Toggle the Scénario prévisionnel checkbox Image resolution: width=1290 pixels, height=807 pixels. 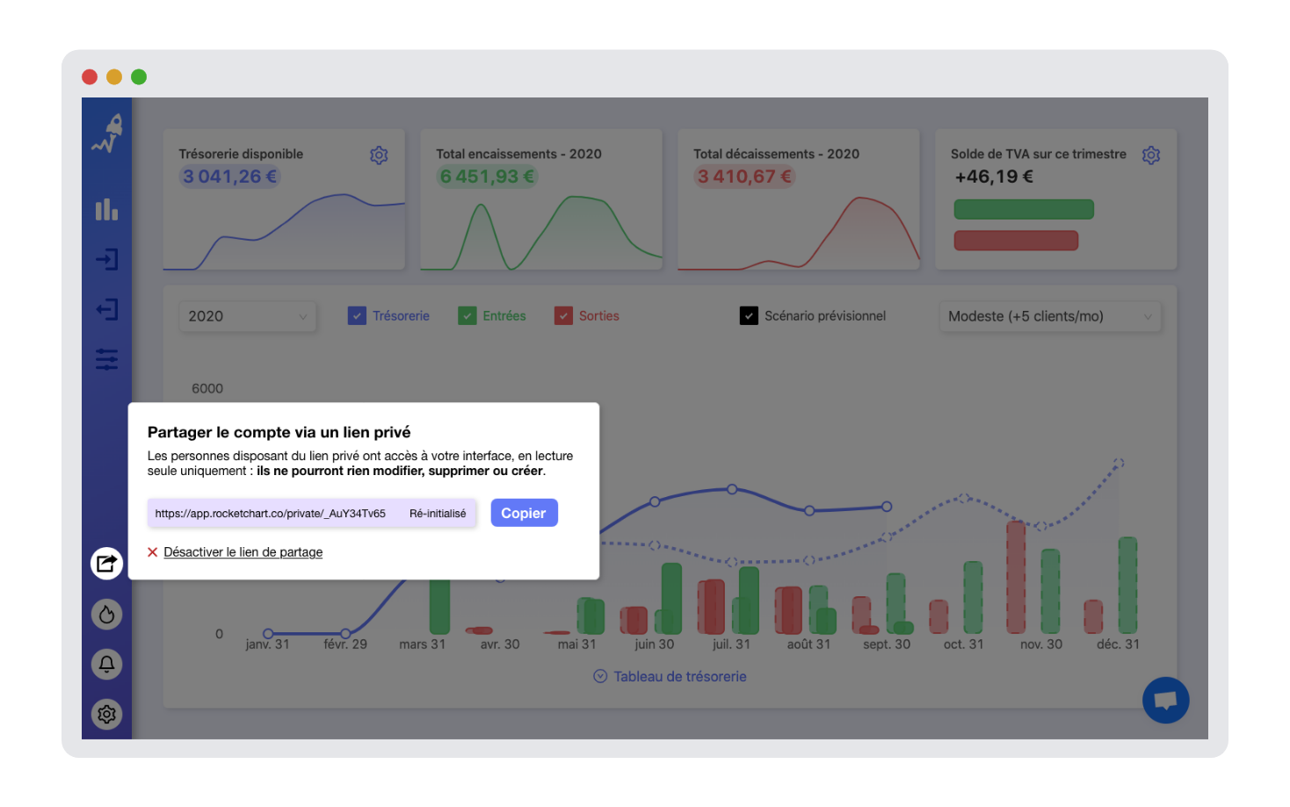(x=749, y=315)
